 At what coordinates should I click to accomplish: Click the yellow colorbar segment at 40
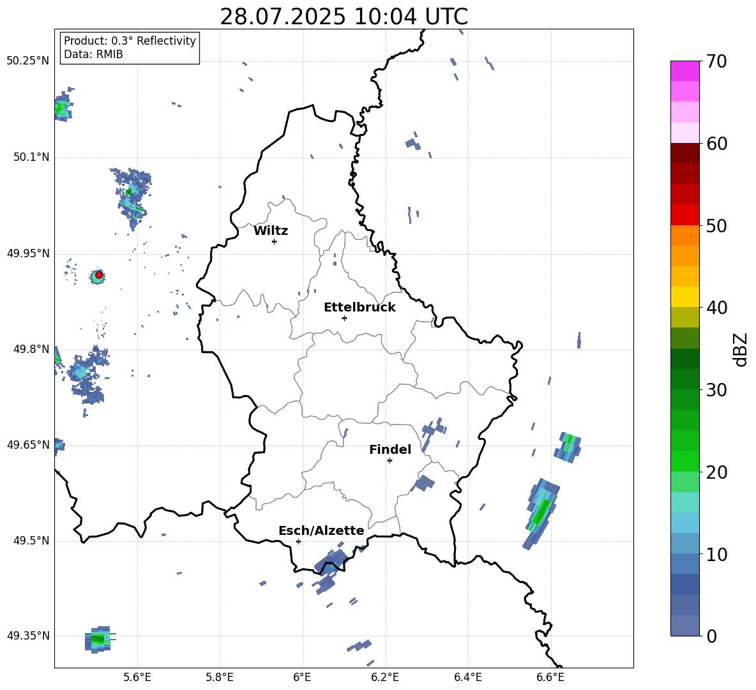click(x=684, y=297)
